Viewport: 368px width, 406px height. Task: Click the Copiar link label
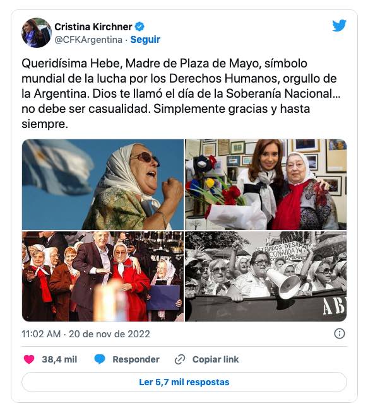click(x=215, y=359)
